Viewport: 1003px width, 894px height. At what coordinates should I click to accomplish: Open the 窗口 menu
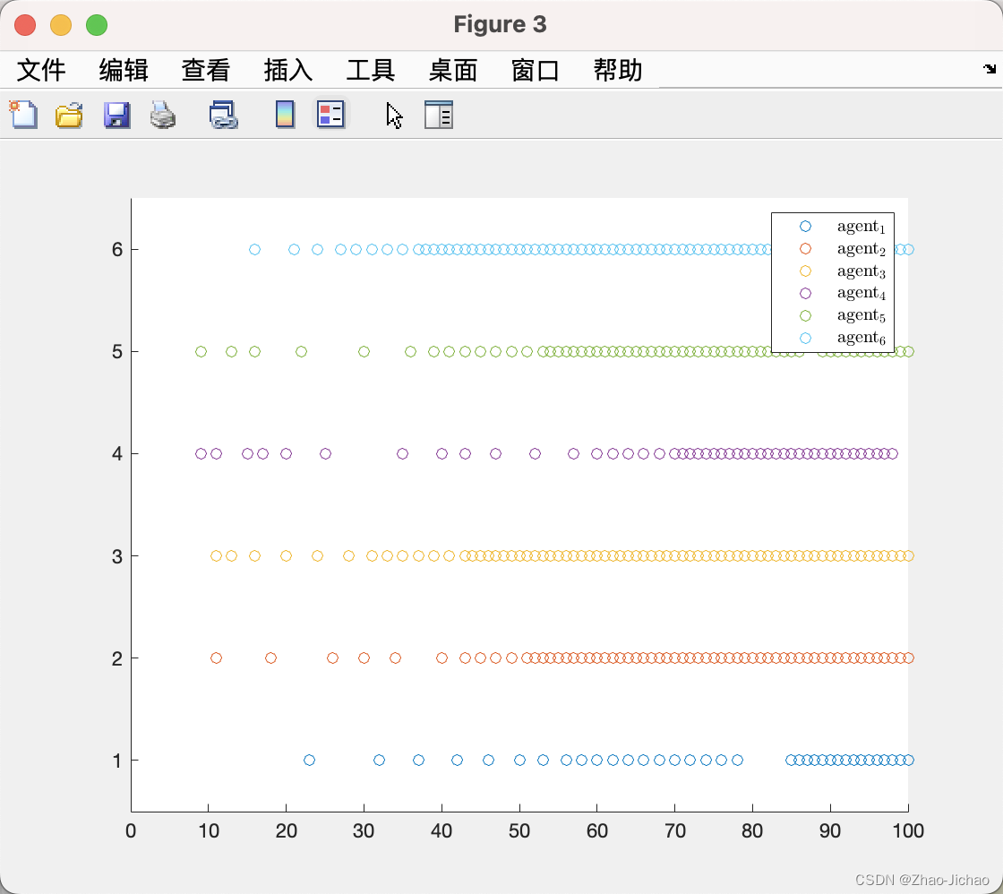tap(536, 70)
